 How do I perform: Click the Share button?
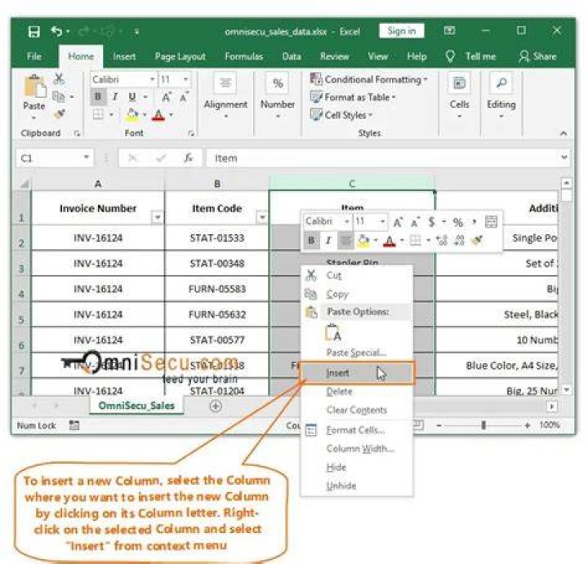click(x=537, y=56)
